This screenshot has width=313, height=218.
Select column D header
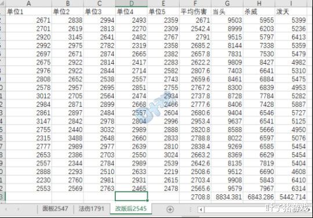(132, 3)
